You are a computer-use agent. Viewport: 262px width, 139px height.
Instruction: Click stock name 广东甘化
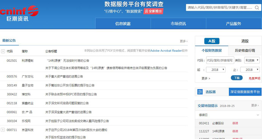coord(28,77)
